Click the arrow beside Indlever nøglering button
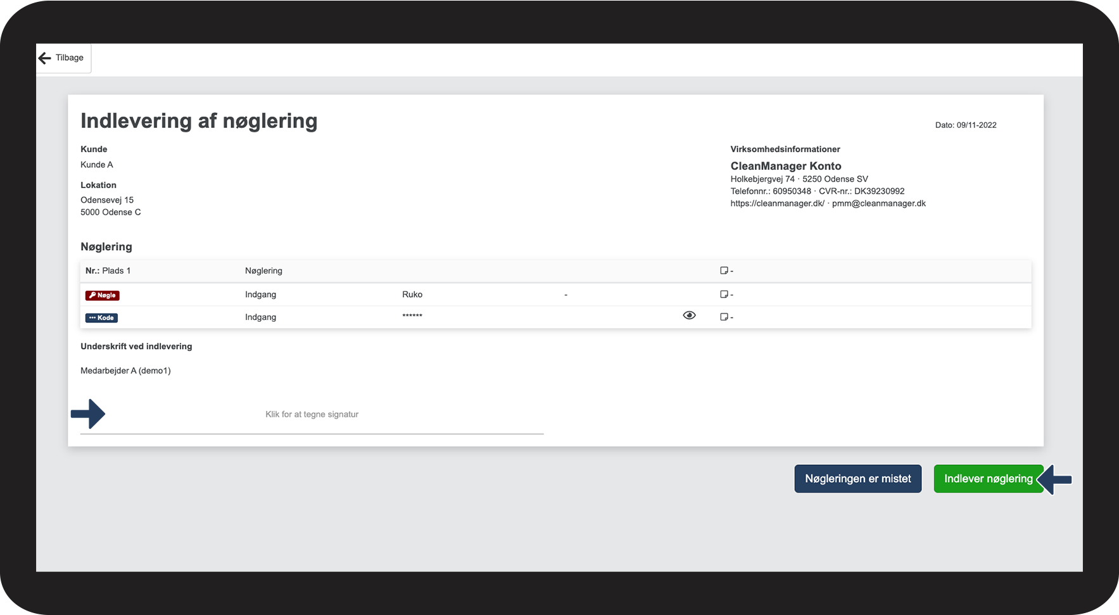Screen dimensions: 1119x615 click(x=1055, y=479)
